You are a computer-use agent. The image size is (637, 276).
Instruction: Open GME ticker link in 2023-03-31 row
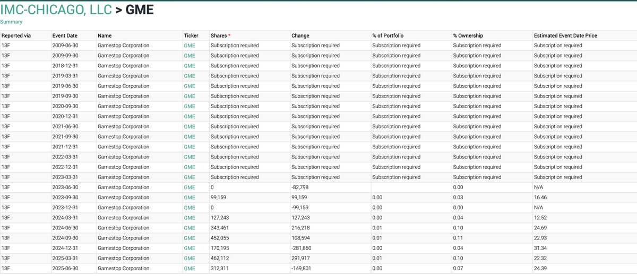pyautogui.click(x=190, y=177)
